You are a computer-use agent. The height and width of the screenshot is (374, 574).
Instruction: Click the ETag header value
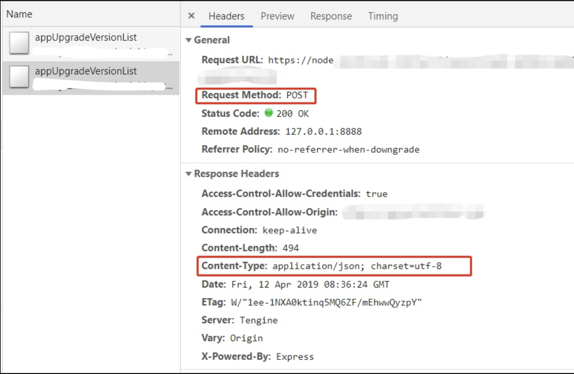326,303
